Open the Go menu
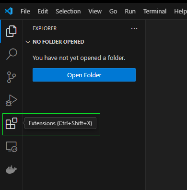 click(113, 12)
